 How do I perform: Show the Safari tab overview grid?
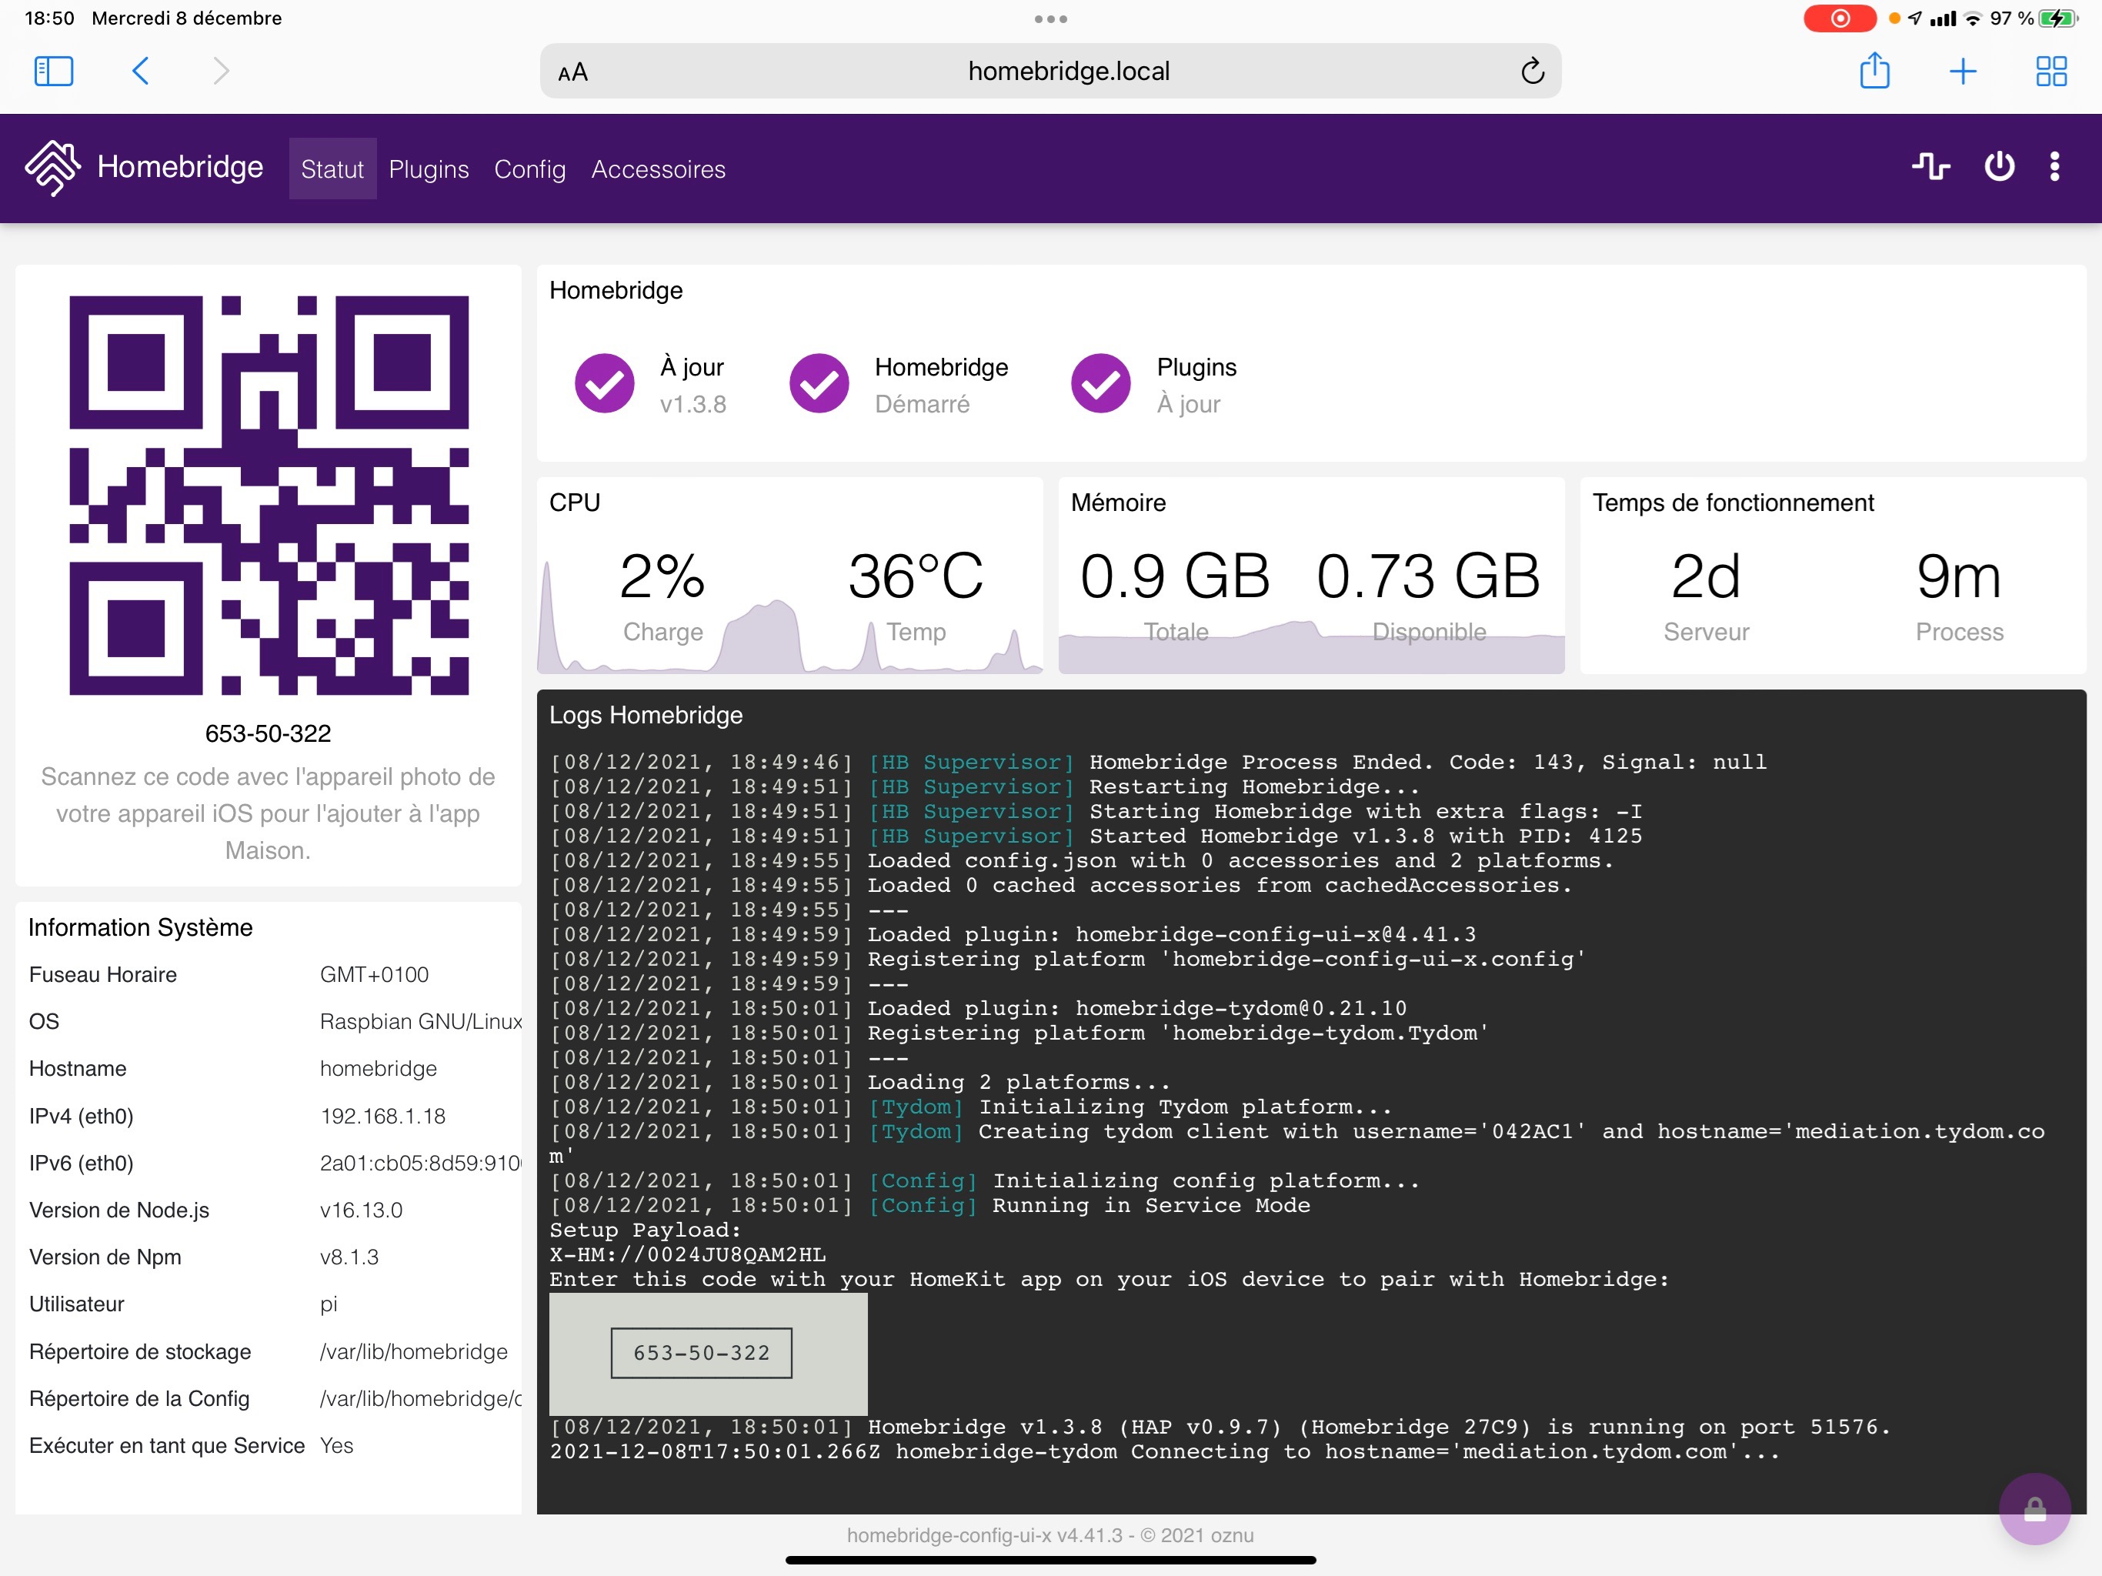pyautogui.click(x=2052, y=70)
